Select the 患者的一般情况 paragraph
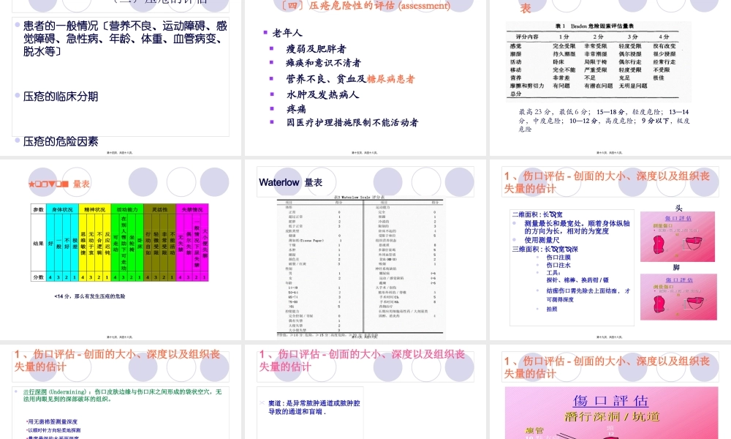Screen dimensions: 731x439 (x=125, y=39)
